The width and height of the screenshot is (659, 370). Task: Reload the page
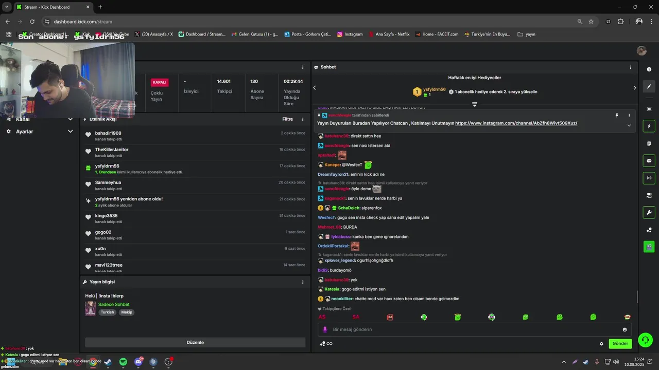coord(32,22)
